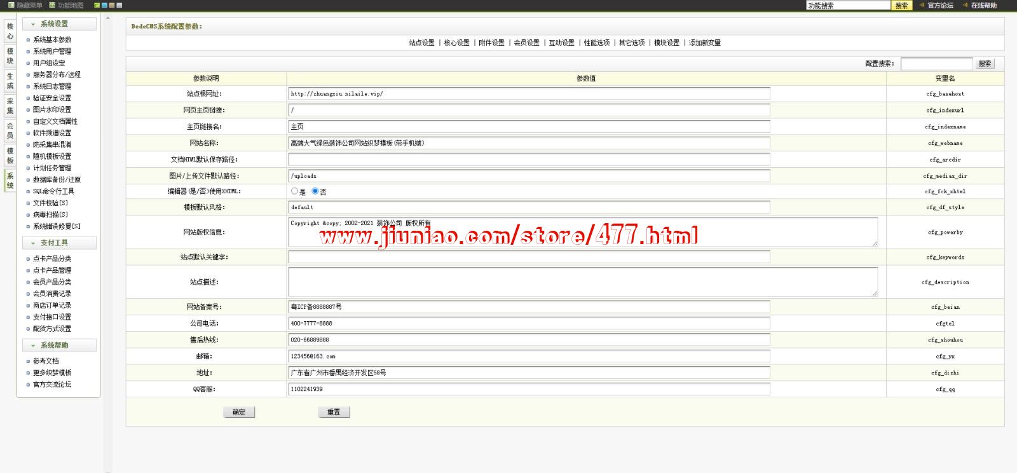1017x473 pixels.
Task: Open 系统用户管理 in sidebar
Action: pyautogui.click(x=52, y=51)
